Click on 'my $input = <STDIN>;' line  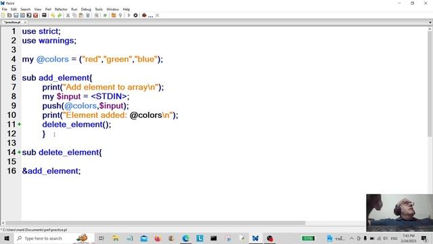tap(86, 96)
